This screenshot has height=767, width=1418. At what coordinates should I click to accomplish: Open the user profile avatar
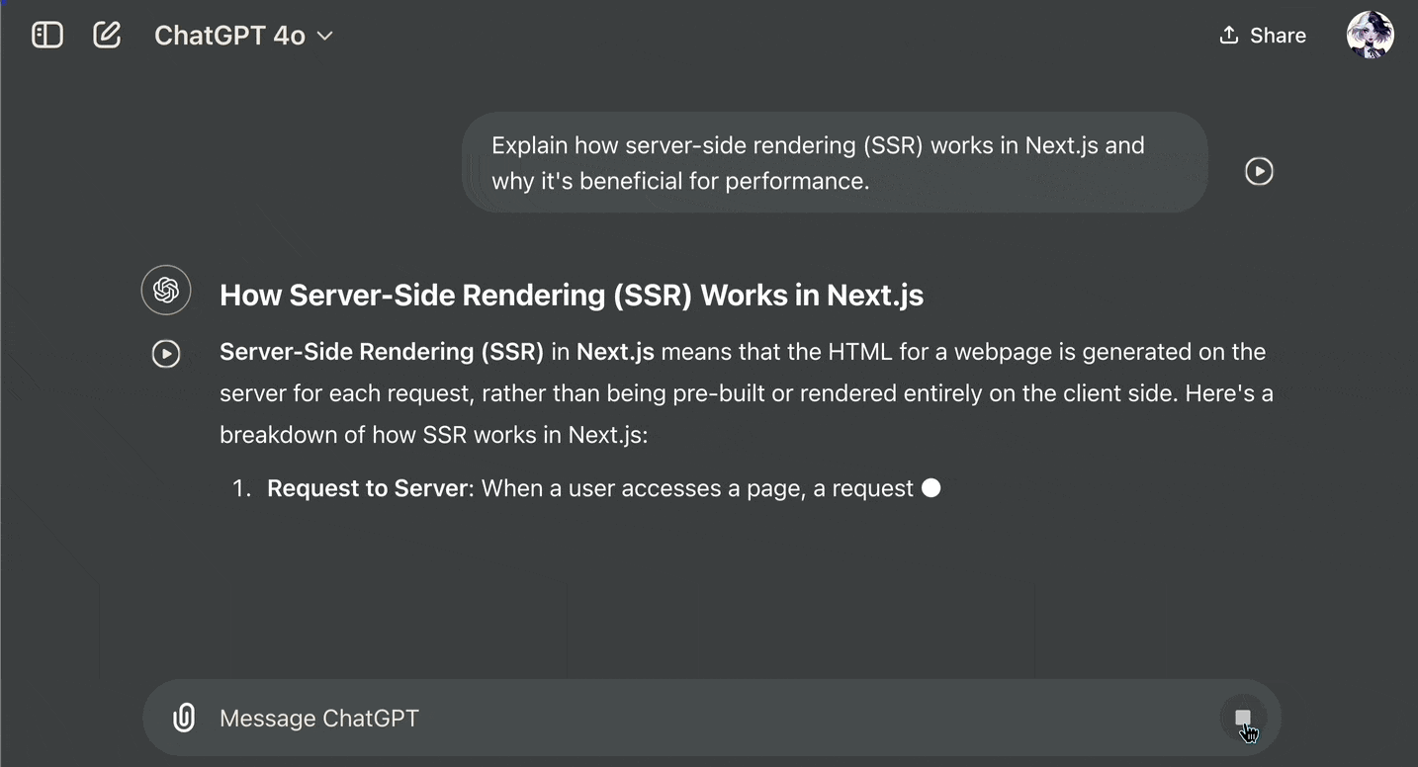click(1371, 36)
